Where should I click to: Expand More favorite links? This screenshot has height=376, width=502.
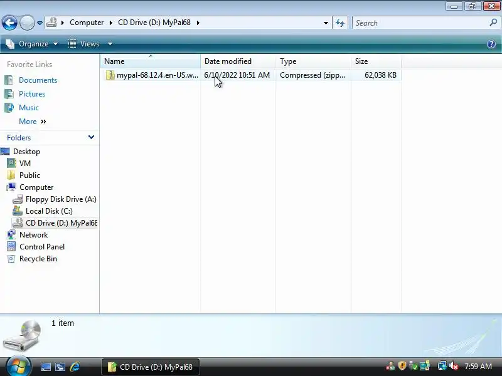tap(33, 122)
